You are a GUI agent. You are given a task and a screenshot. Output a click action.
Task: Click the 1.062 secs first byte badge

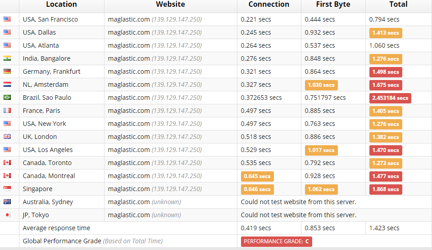point(321,189)
